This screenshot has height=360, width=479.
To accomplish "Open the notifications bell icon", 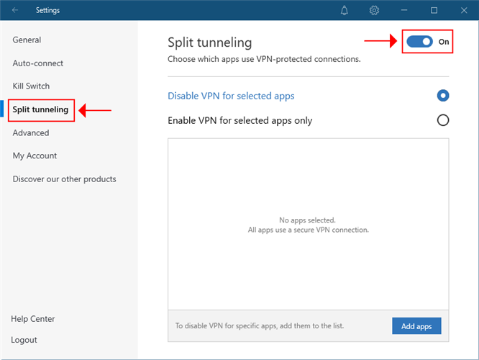I will click(345, 10).
